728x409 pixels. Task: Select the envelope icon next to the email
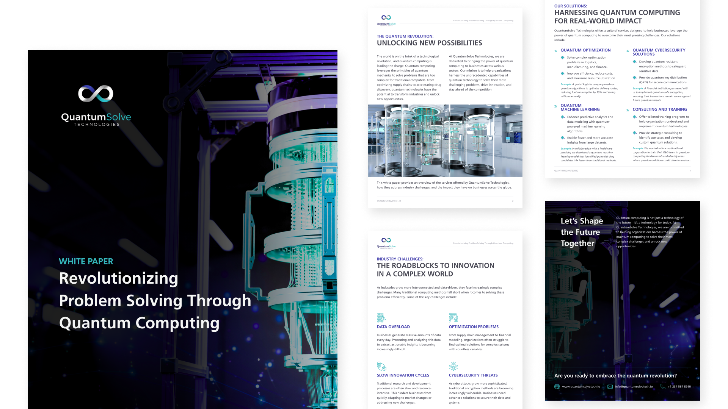pyautogui.click(x=609, y=387)
